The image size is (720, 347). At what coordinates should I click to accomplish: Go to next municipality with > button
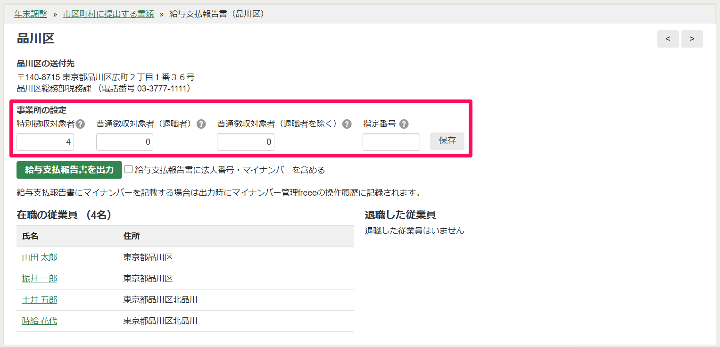click(692, 39)
